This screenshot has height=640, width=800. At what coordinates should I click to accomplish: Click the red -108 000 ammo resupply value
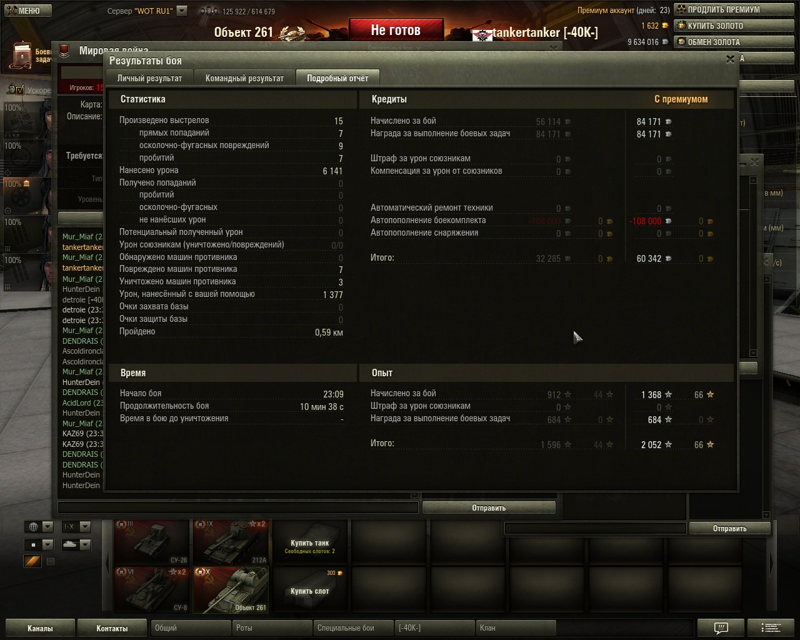click(x=646, y=221)
